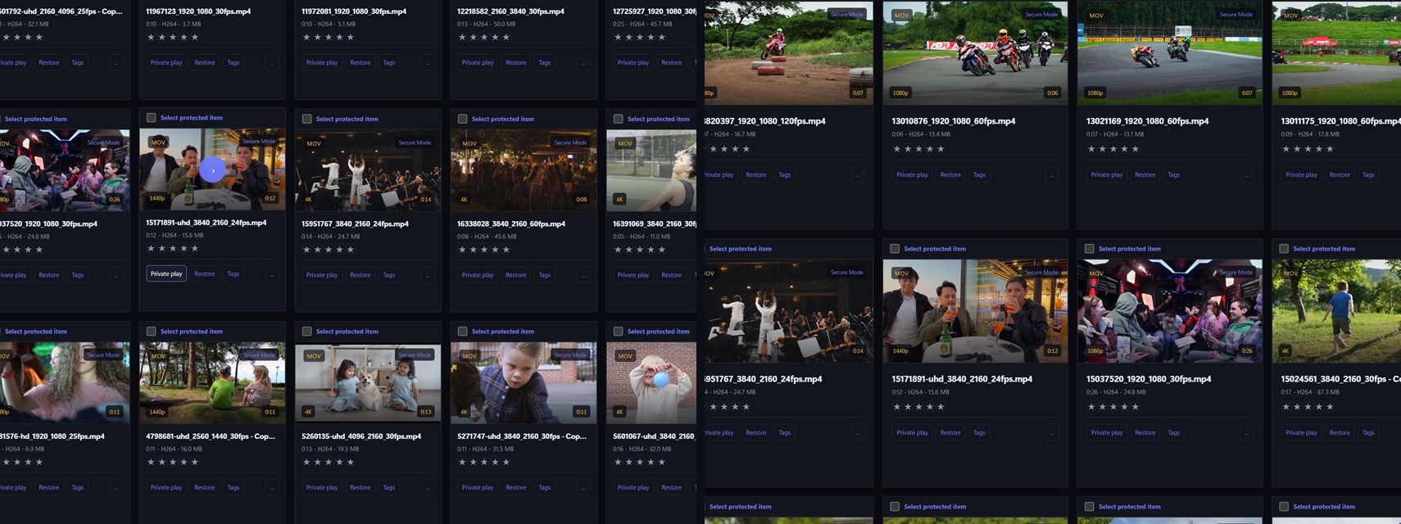Give 11972081_1920_1080_30fps.mp4 a one-star rating
This screenshot has height=524, width=1401.
coord(306,37)
